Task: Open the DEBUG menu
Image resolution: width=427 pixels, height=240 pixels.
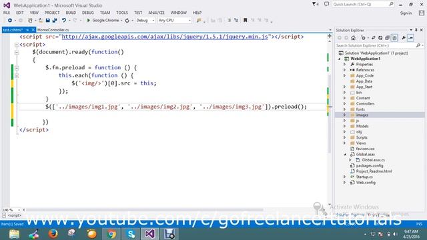Action: coord(88,13)
